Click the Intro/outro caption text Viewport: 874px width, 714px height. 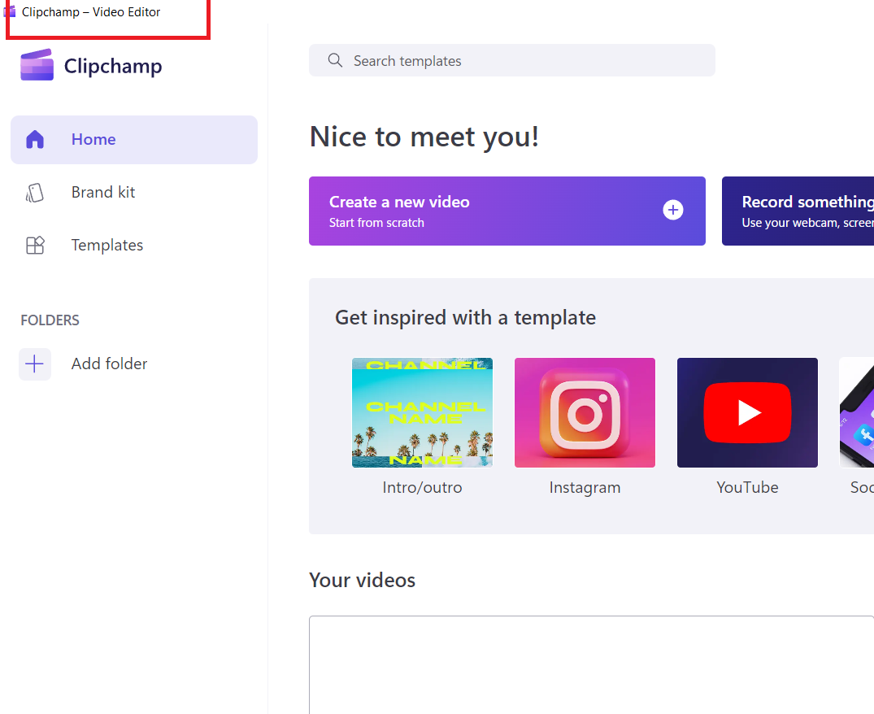(x=422, y=488)
